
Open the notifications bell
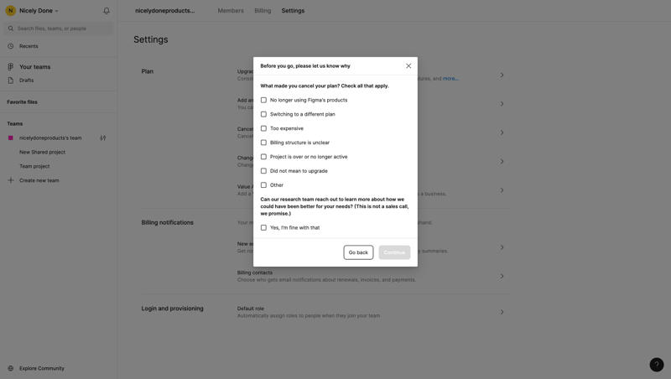point(107,11)
